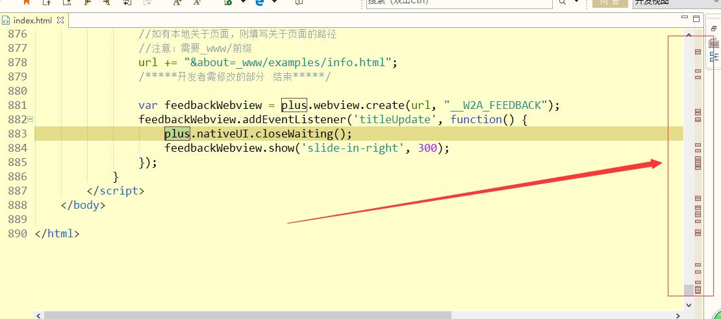
Task: Minimize the editor pane
Action: (685, 18)
